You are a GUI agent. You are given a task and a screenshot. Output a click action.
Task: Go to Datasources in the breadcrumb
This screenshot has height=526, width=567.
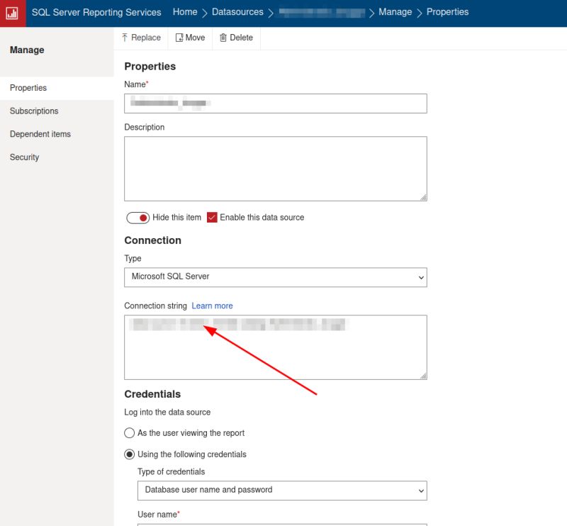click(237, 12)
